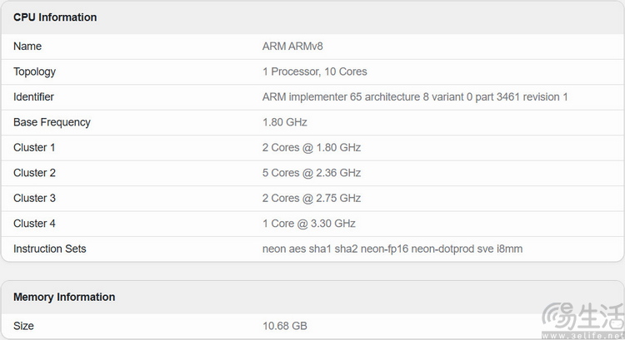
Task: Click the Identifier row label
Action: [x=33, y=96]
